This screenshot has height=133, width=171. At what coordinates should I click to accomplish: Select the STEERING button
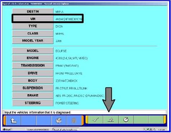[x=33, y=103]
